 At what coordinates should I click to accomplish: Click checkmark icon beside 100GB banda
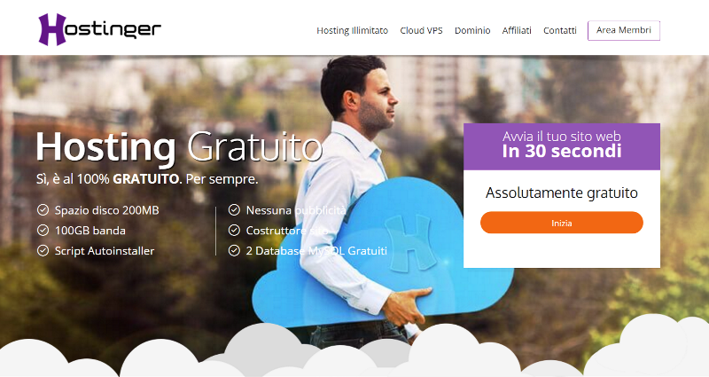tap(43, 231)
